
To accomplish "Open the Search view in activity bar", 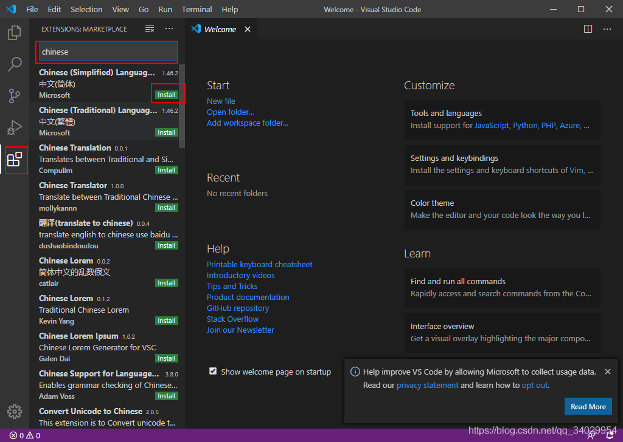I will click(15, 64).
